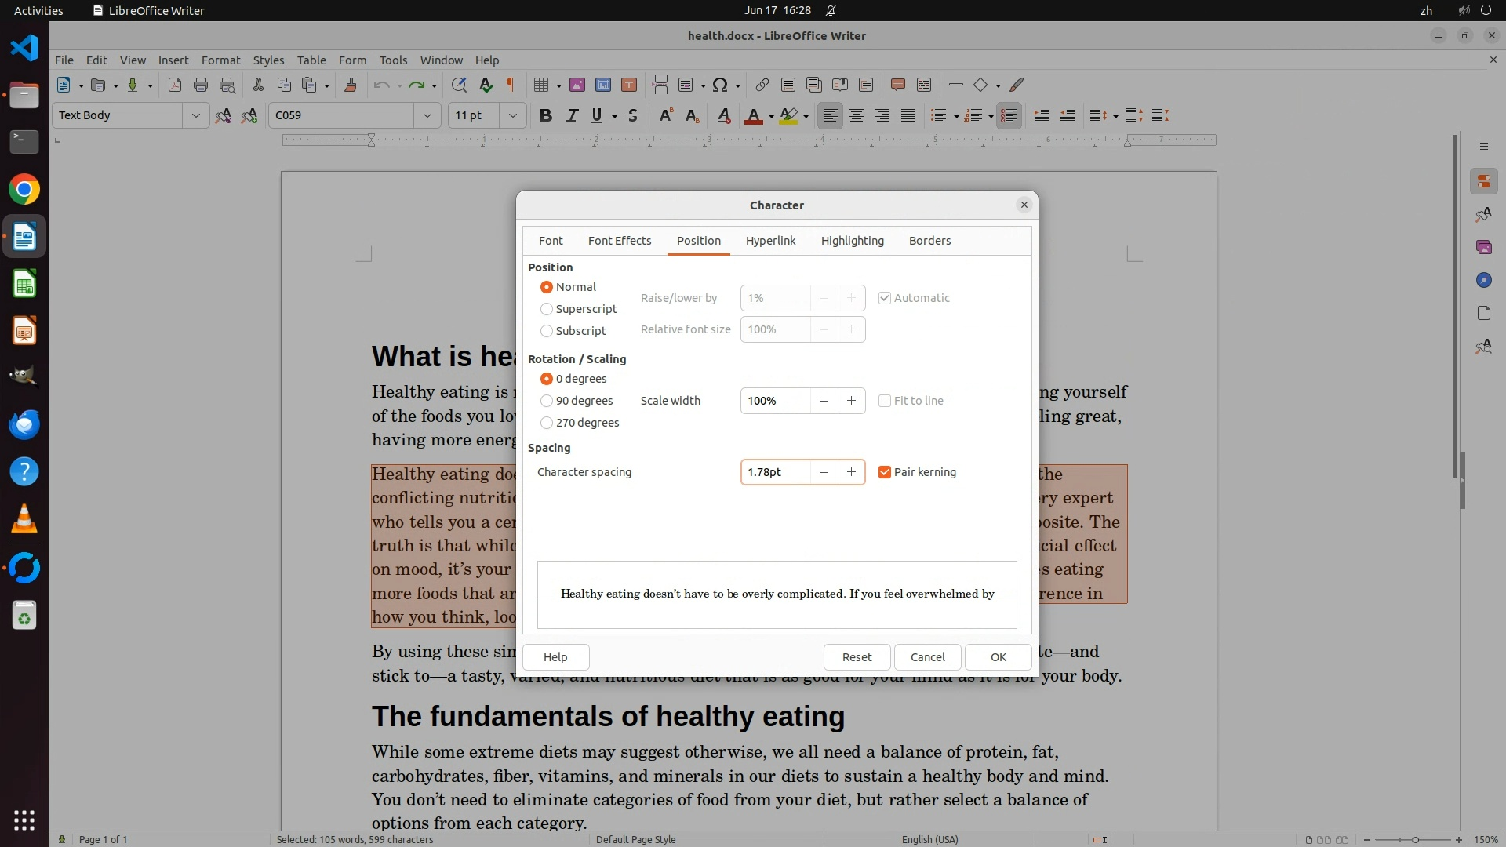The height and width of the screenshot is (847, 1506).
Task: Click Clone Formatting paintbrush icon
Action: click(351, 85)
